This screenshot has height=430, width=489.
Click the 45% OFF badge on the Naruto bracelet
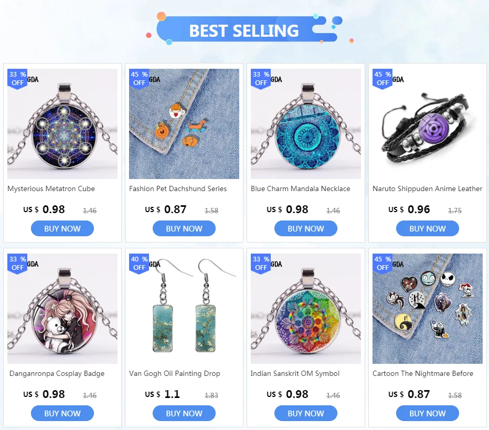[x=382, y=79]
